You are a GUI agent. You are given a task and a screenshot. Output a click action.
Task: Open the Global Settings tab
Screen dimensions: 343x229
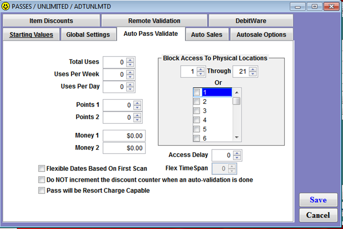tap(88, 35)
